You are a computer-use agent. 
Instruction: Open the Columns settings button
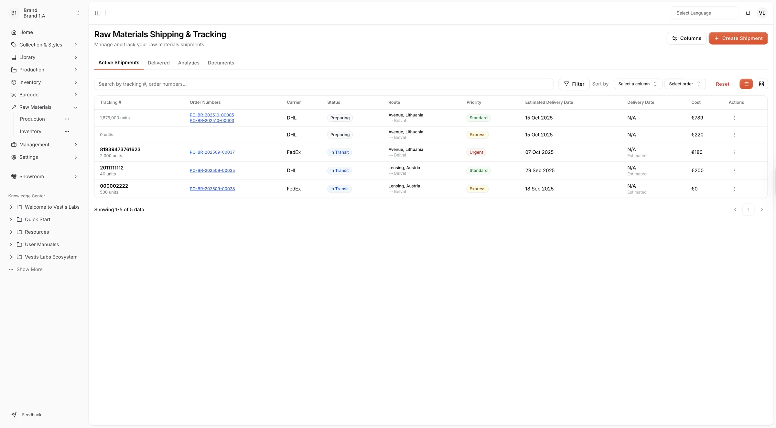pos(686,38)
